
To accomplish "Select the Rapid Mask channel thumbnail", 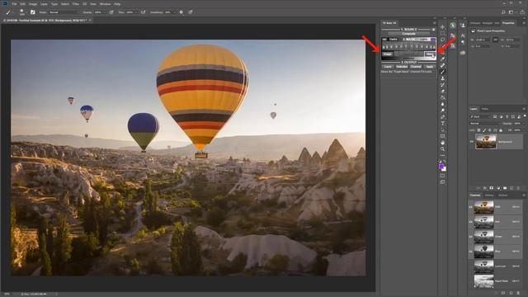I will [484, 281].
